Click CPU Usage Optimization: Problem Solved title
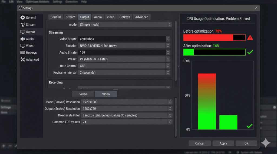Image resolution: width=277 pixels, height=154 pixels. (218, 19)
